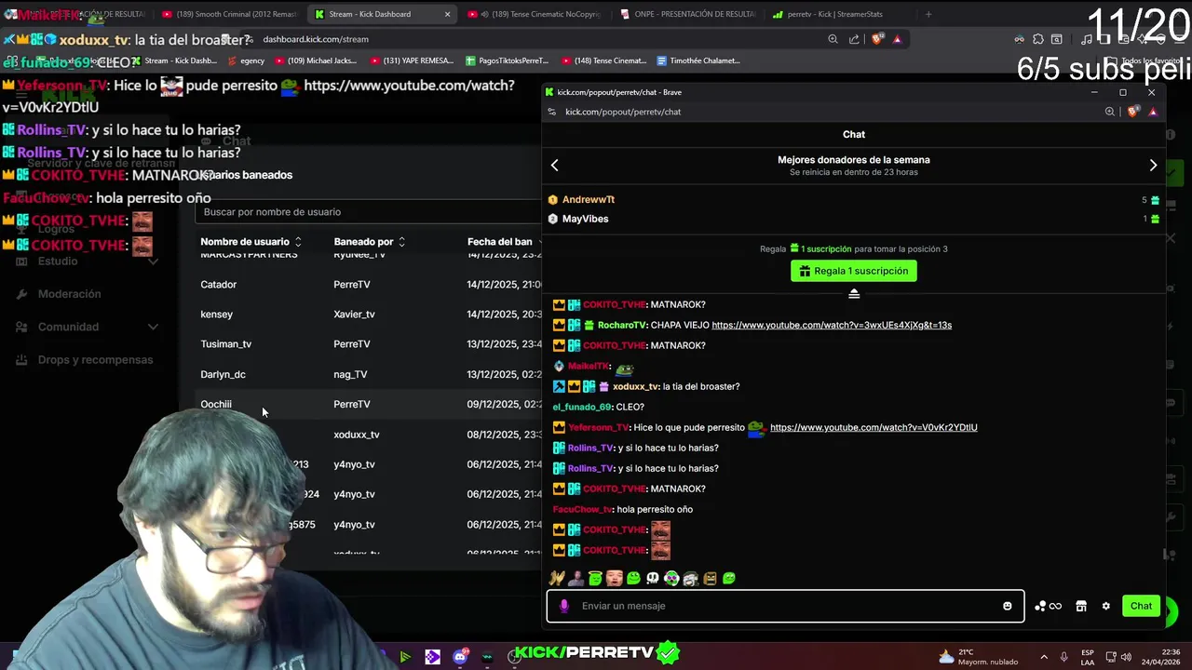Viewport: 1192px width, 670px height.
Task: Click nag_TV in Baneado por column
Action: pos(350,374)
